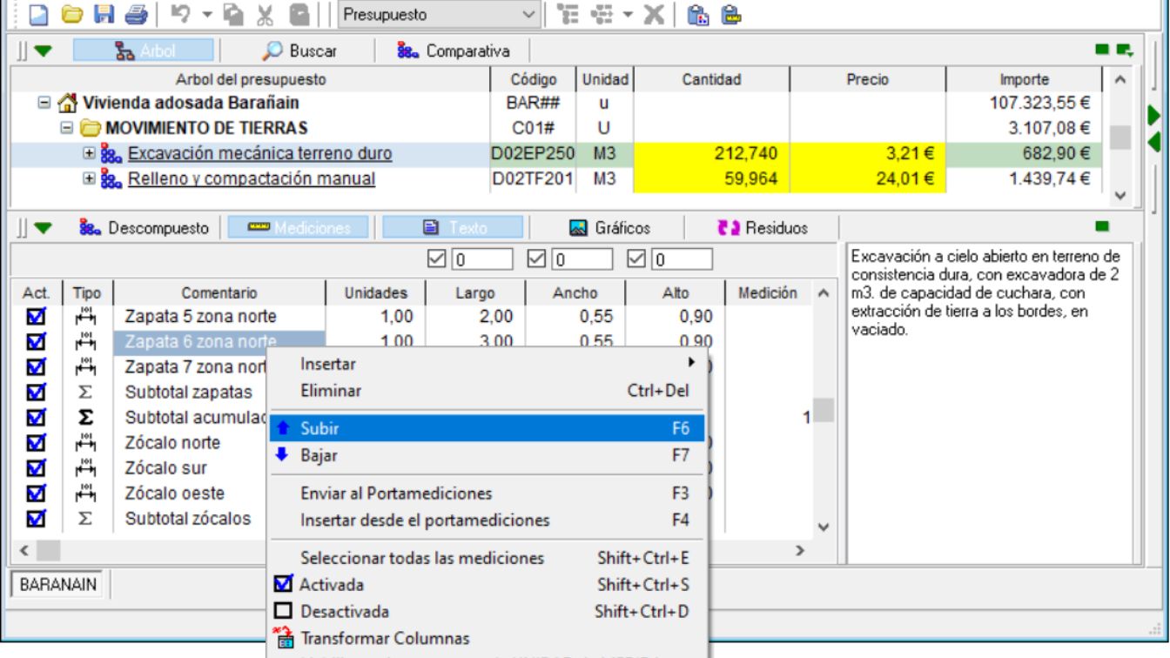1170x658 pixels.
Task: Click the measurement type icon for Zócalo sur
Action: [x=87, y=468]
